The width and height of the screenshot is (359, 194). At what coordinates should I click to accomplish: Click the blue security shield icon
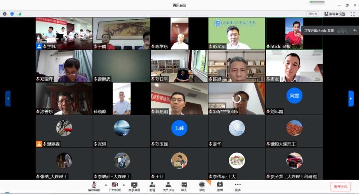coord(12,14)
